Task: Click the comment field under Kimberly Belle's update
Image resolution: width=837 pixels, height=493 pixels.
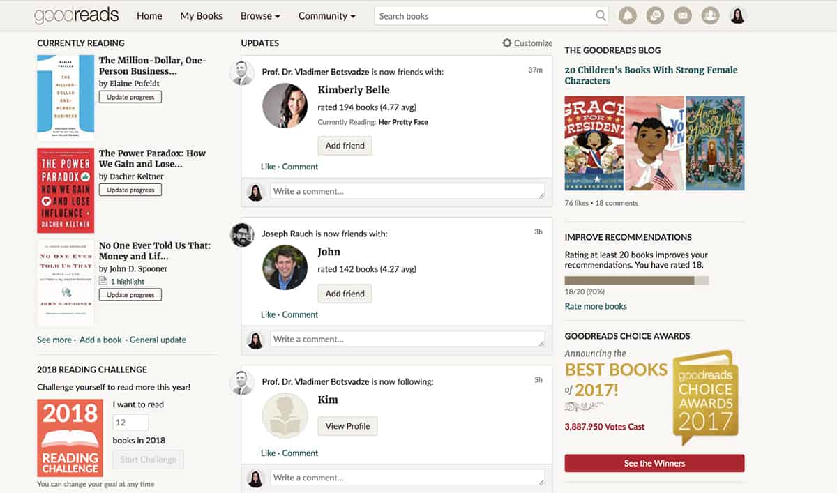Action: (x=407, y=190)
